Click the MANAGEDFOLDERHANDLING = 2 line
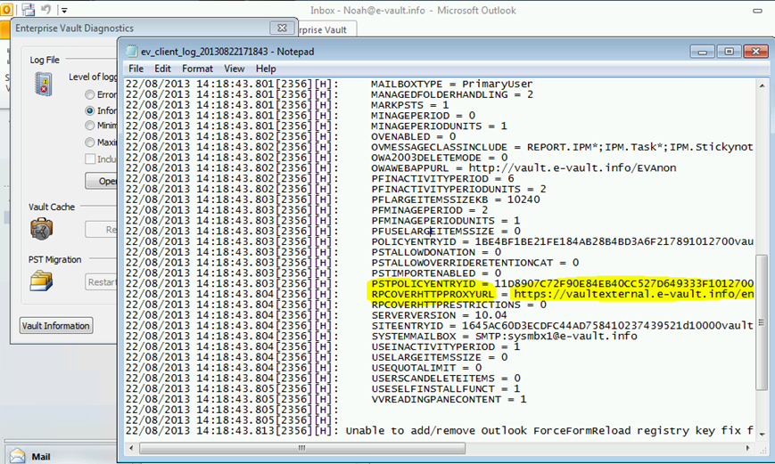The height and width of the screenshot is (464, 775). click(x=452, y=94)
